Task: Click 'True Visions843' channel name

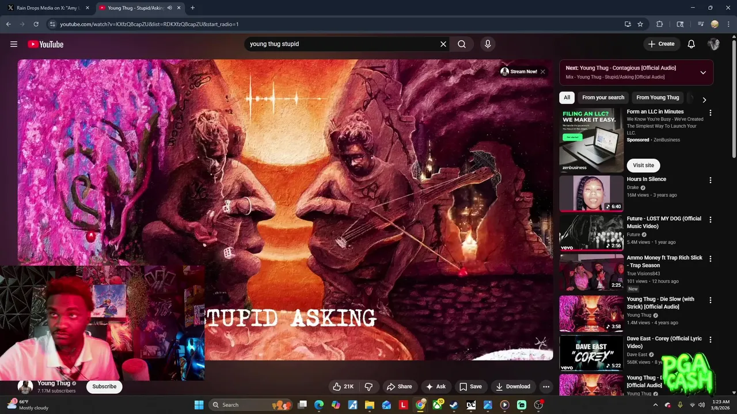Action: click(x=644, y=274)
